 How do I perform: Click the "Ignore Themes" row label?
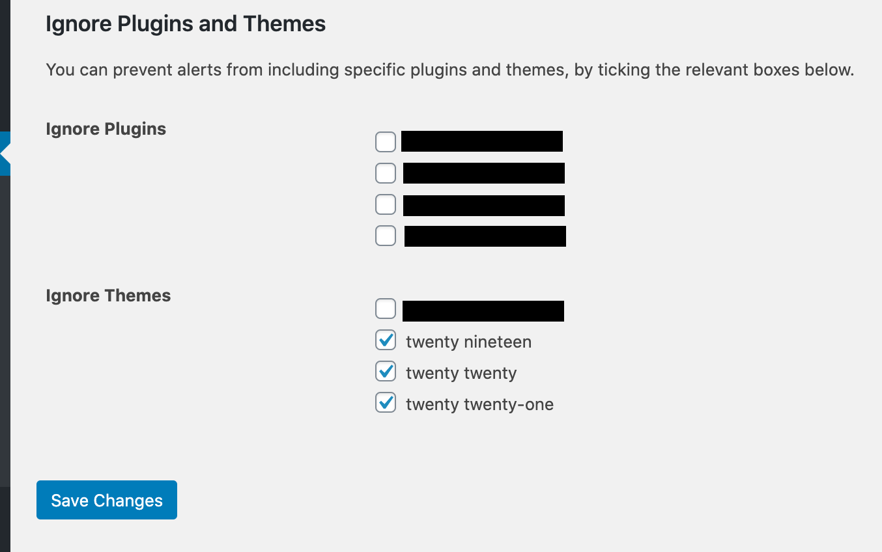coord(108,296)
